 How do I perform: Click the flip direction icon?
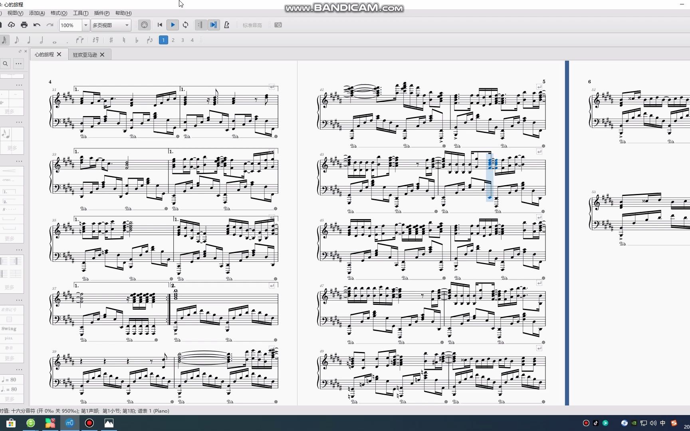tap(150, 40)
